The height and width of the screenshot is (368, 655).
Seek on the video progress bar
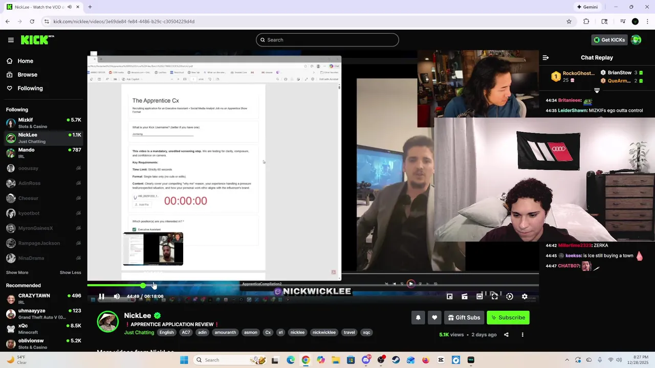tap(313, 285)
